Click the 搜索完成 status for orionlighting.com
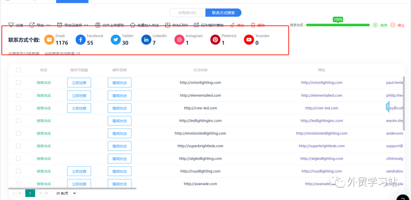411x200 pixels. click(x=44, y=83)
